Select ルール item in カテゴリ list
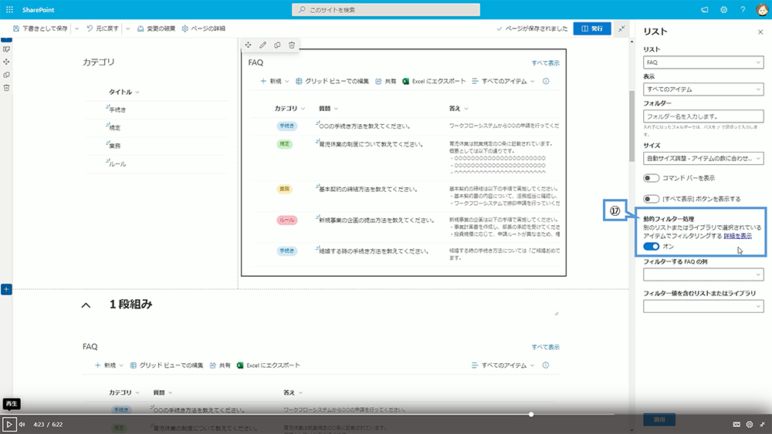The height and width of the screenshot is (434, 772). point(117,164)
